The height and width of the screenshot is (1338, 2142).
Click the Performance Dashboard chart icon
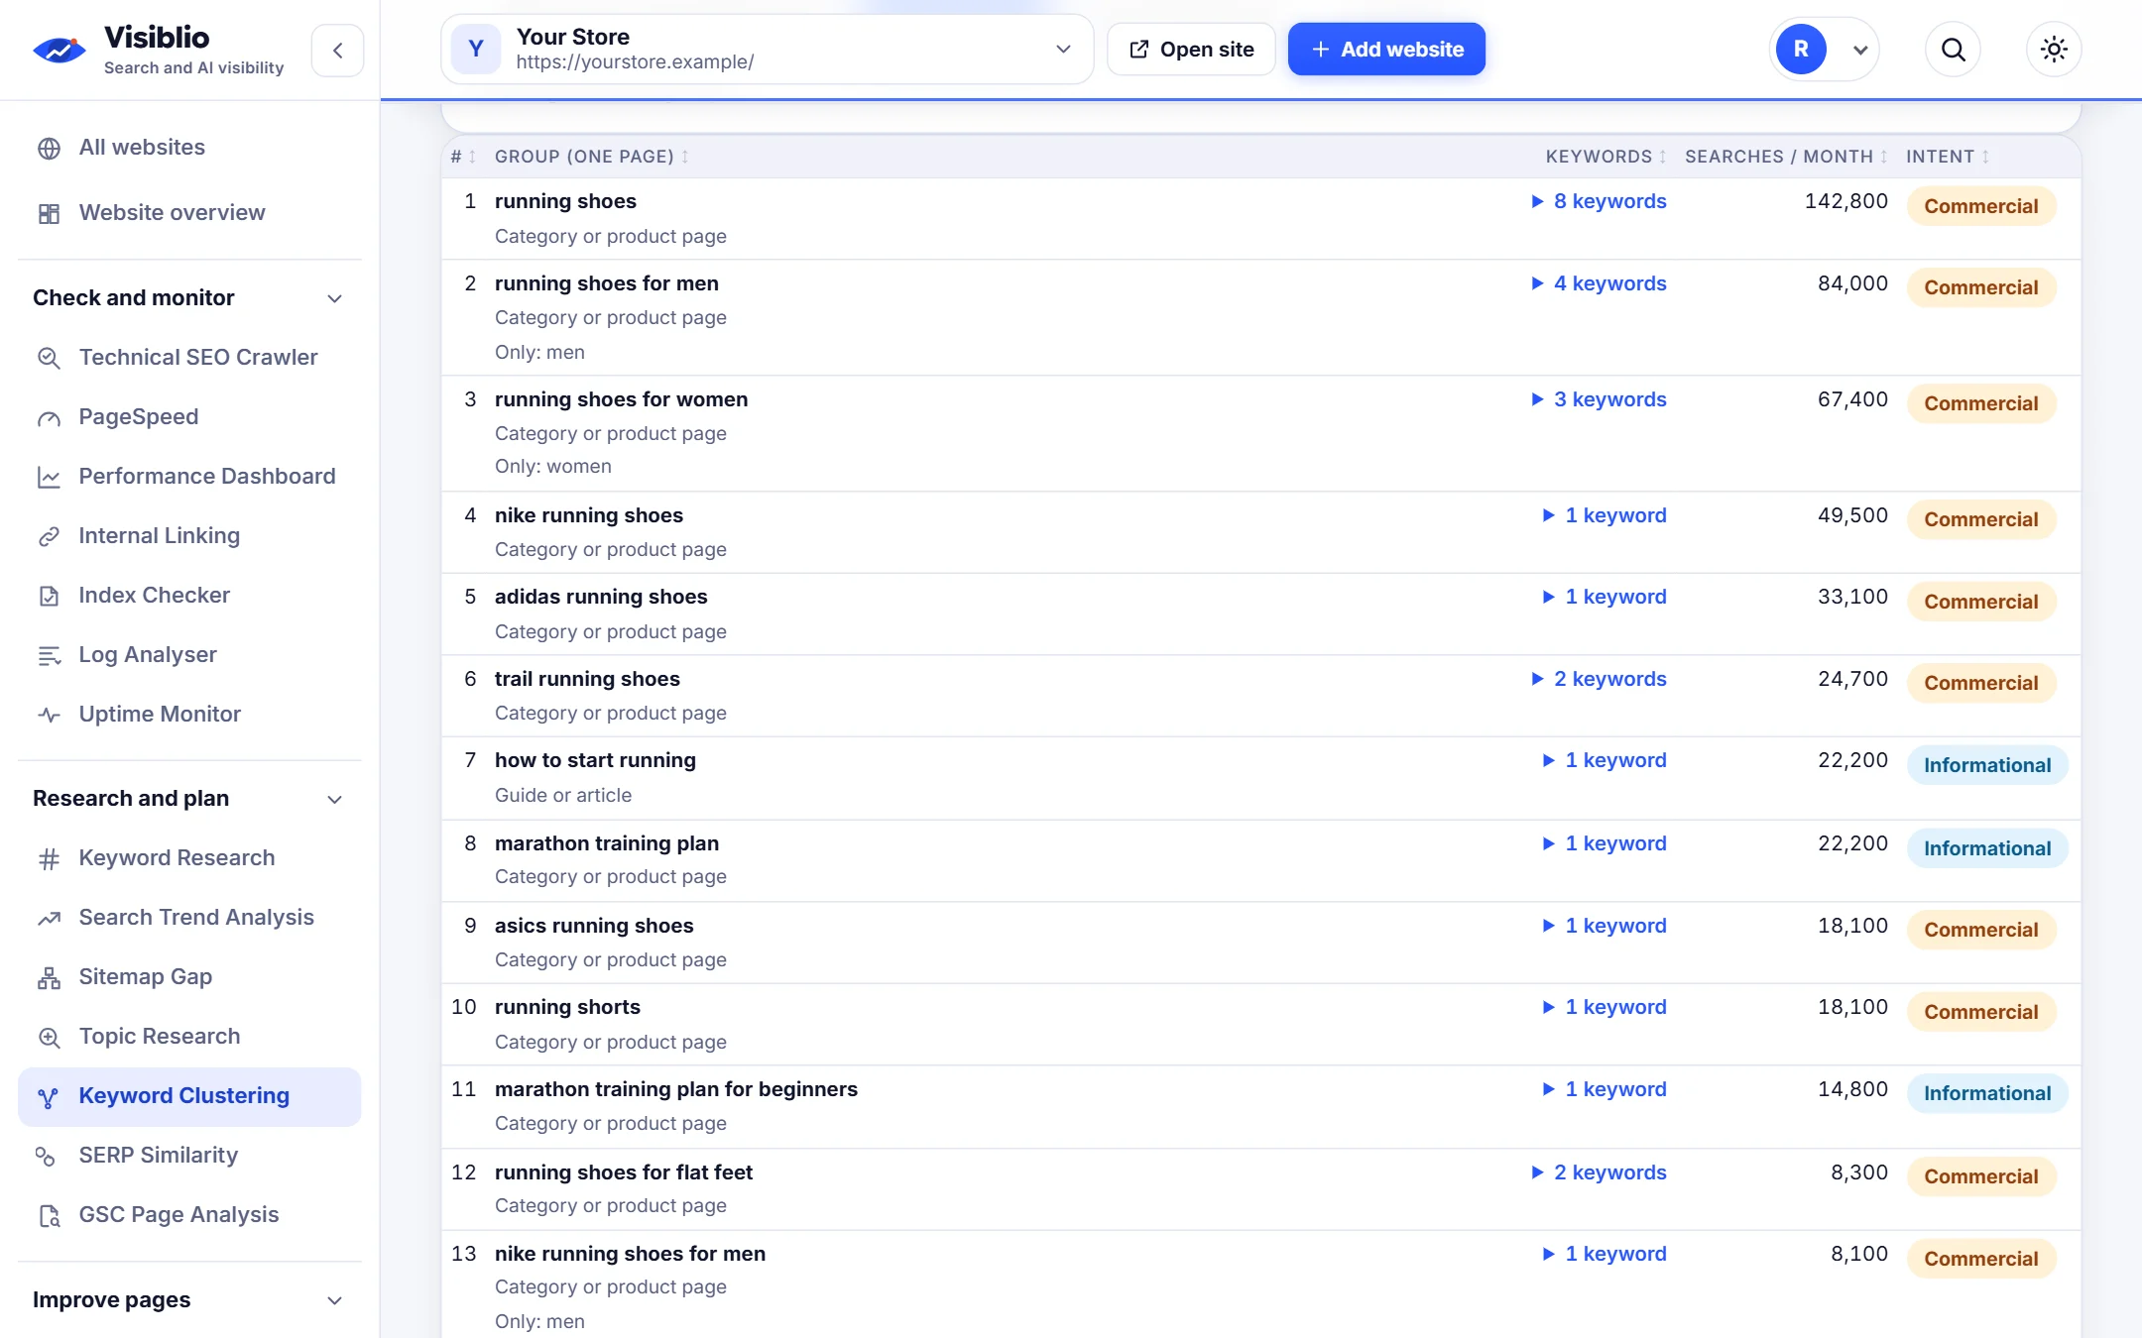tap(49, 477)
